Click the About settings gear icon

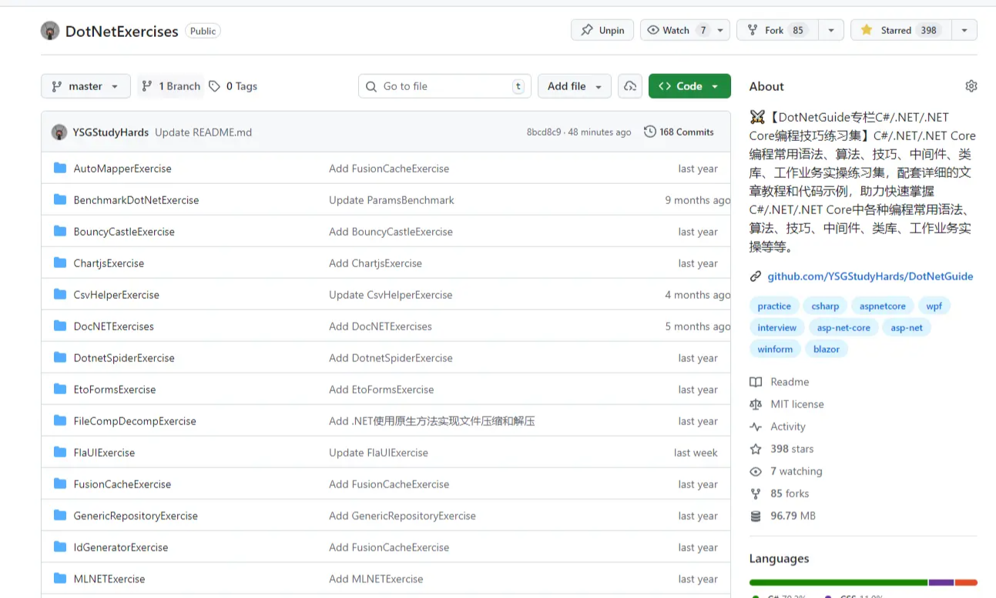[x=971, y=86]
